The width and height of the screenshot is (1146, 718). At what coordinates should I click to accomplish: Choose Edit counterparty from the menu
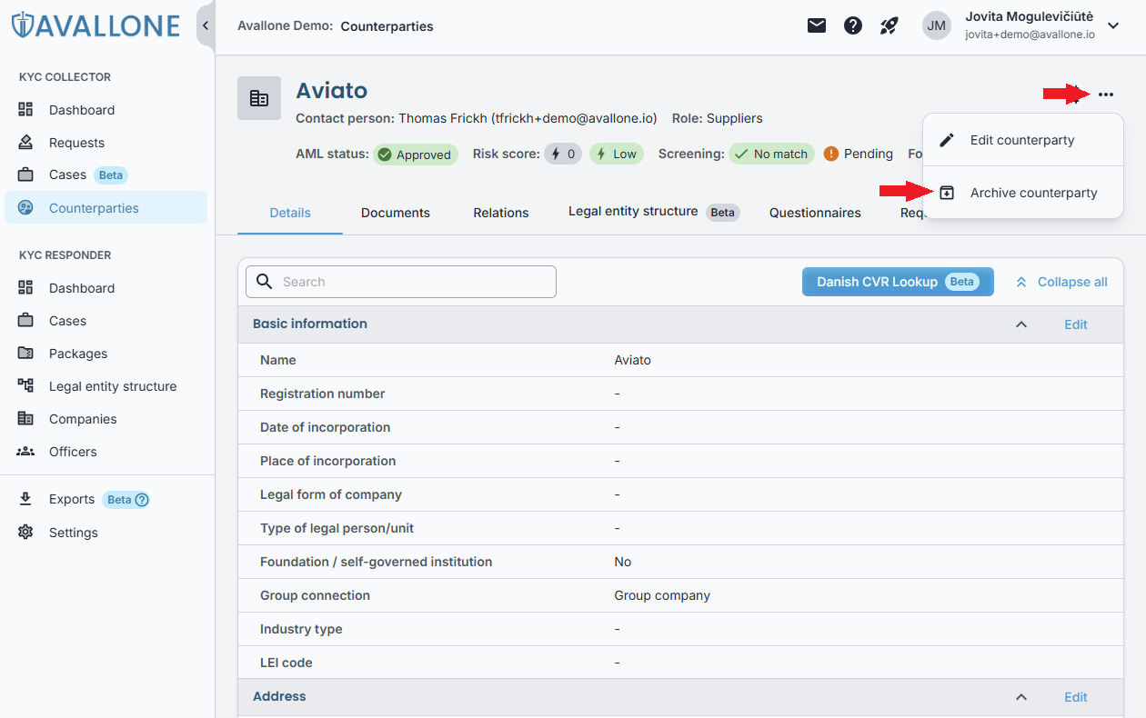coord(1023,140)
